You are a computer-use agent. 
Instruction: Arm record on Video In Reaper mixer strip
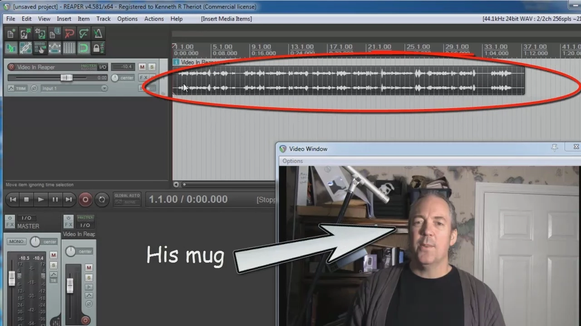(85, 321)
